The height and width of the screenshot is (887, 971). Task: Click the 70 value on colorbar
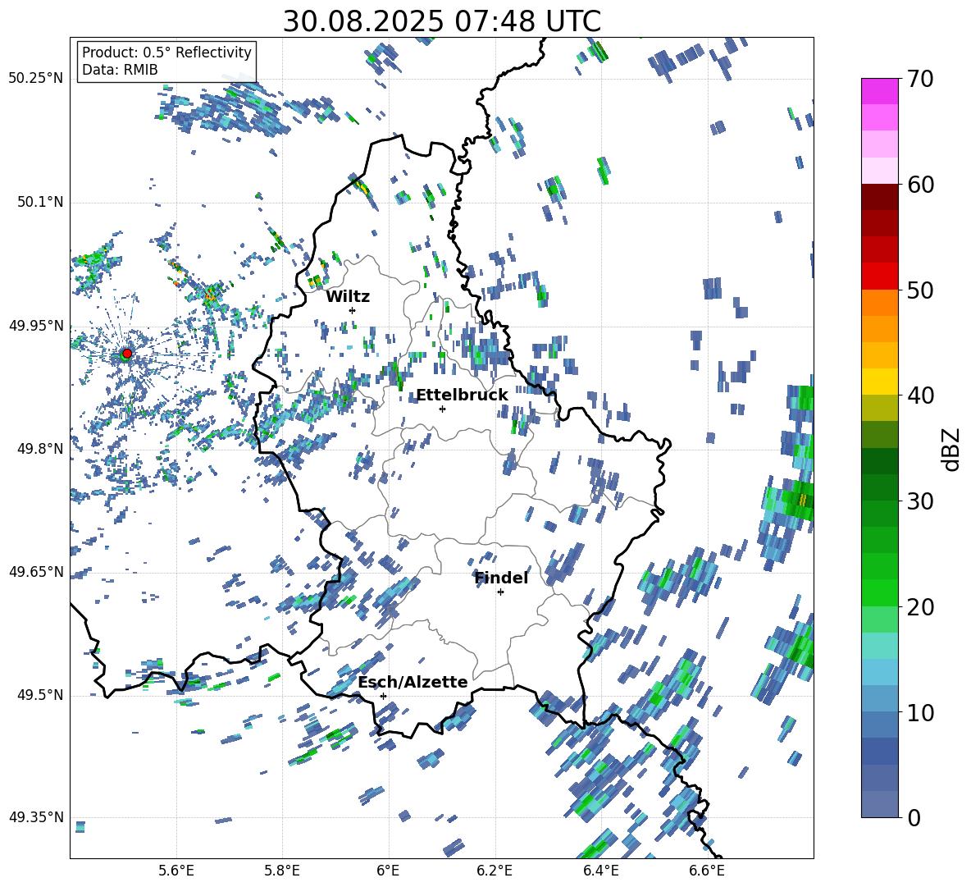click(x=920, y=79)
